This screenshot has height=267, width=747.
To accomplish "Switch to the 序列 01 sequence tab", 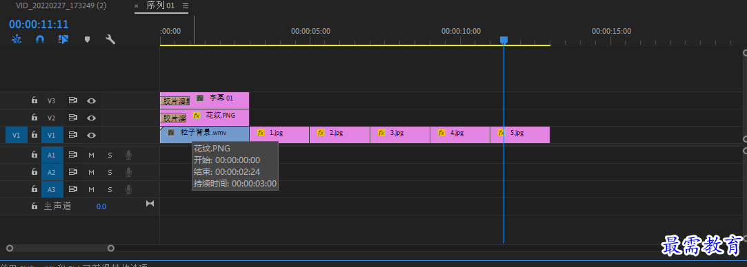I will pos(161,6).
